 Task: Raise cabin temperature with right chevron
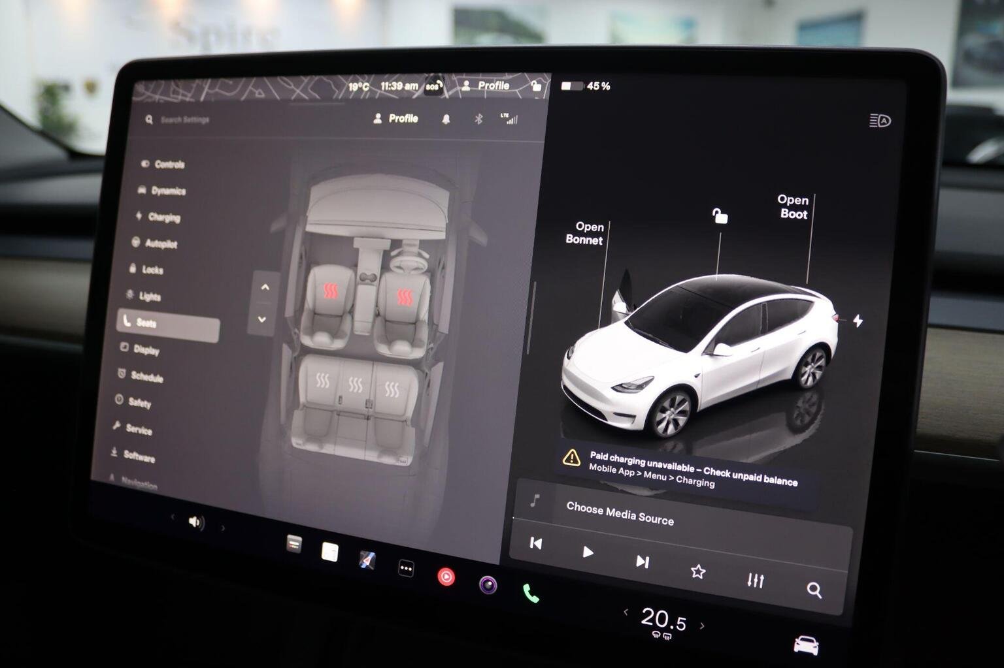pyautogui.click(x=703, y=626)
